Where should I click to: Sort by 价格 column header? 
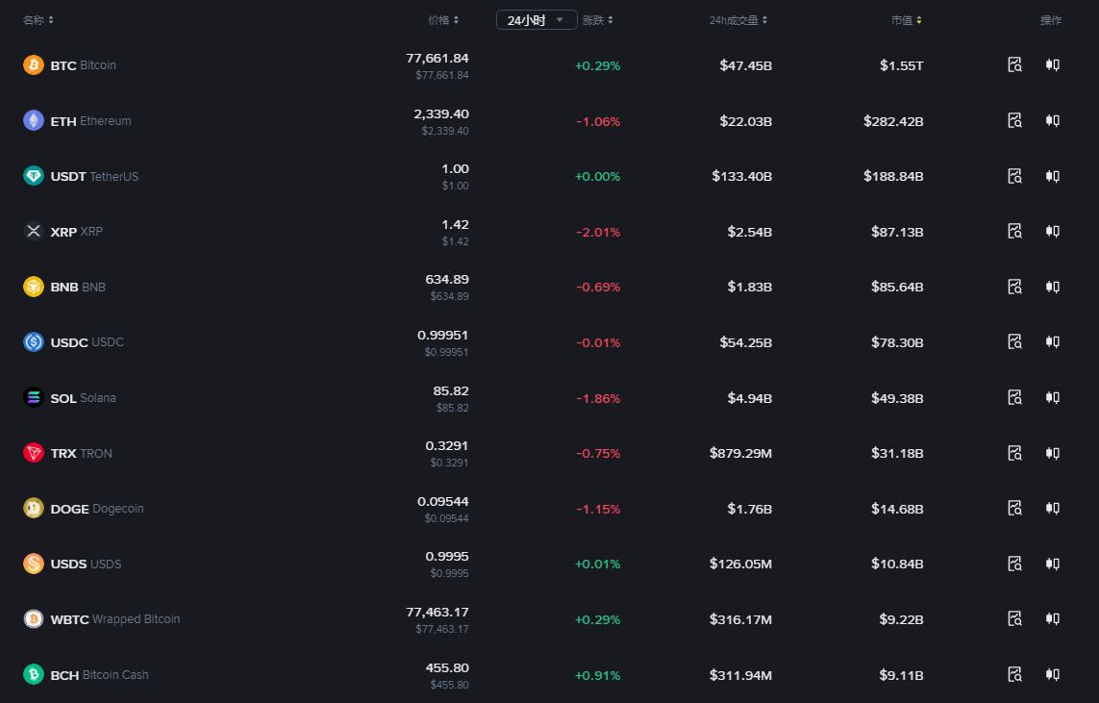tap(443, 20)
